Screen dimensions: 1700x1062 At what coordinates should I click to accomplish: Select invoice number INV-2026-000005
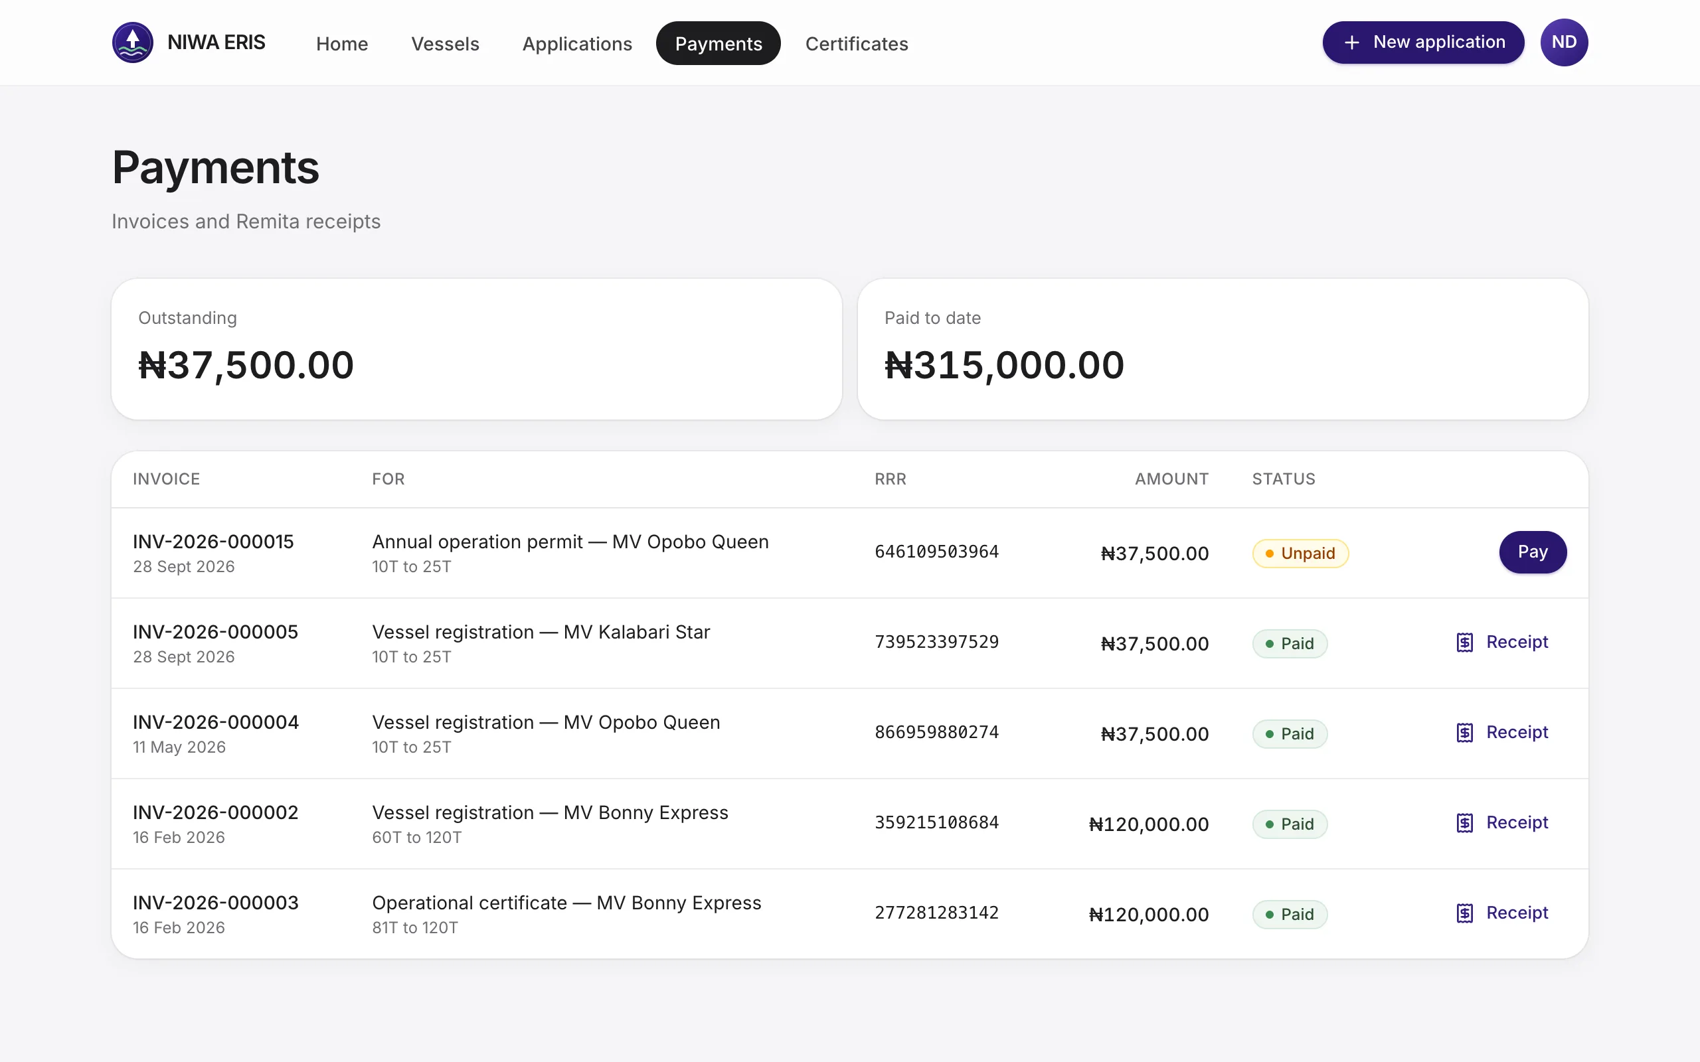216,632
